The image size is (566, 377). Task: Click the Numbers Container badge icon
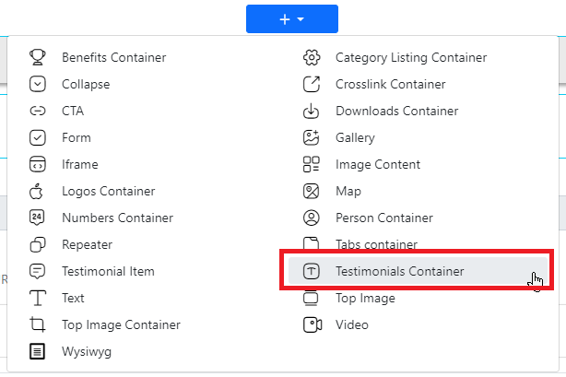[x=38, y=218]
